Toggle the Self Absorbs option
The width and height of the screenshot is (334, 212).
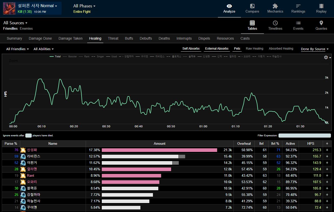191,49
